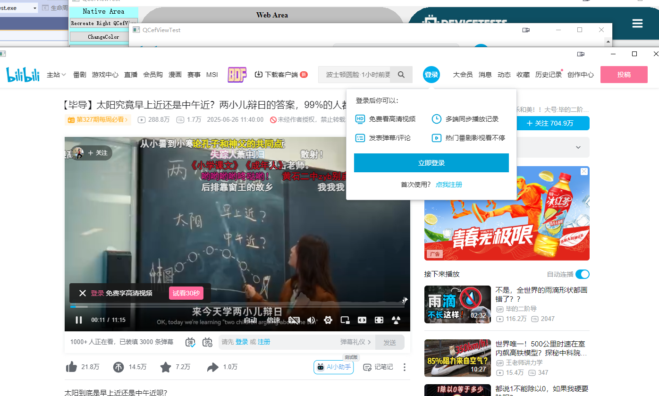Open the 直播 live streaming tab
Viewport: 659px width, 396px height.
[131, 74]
